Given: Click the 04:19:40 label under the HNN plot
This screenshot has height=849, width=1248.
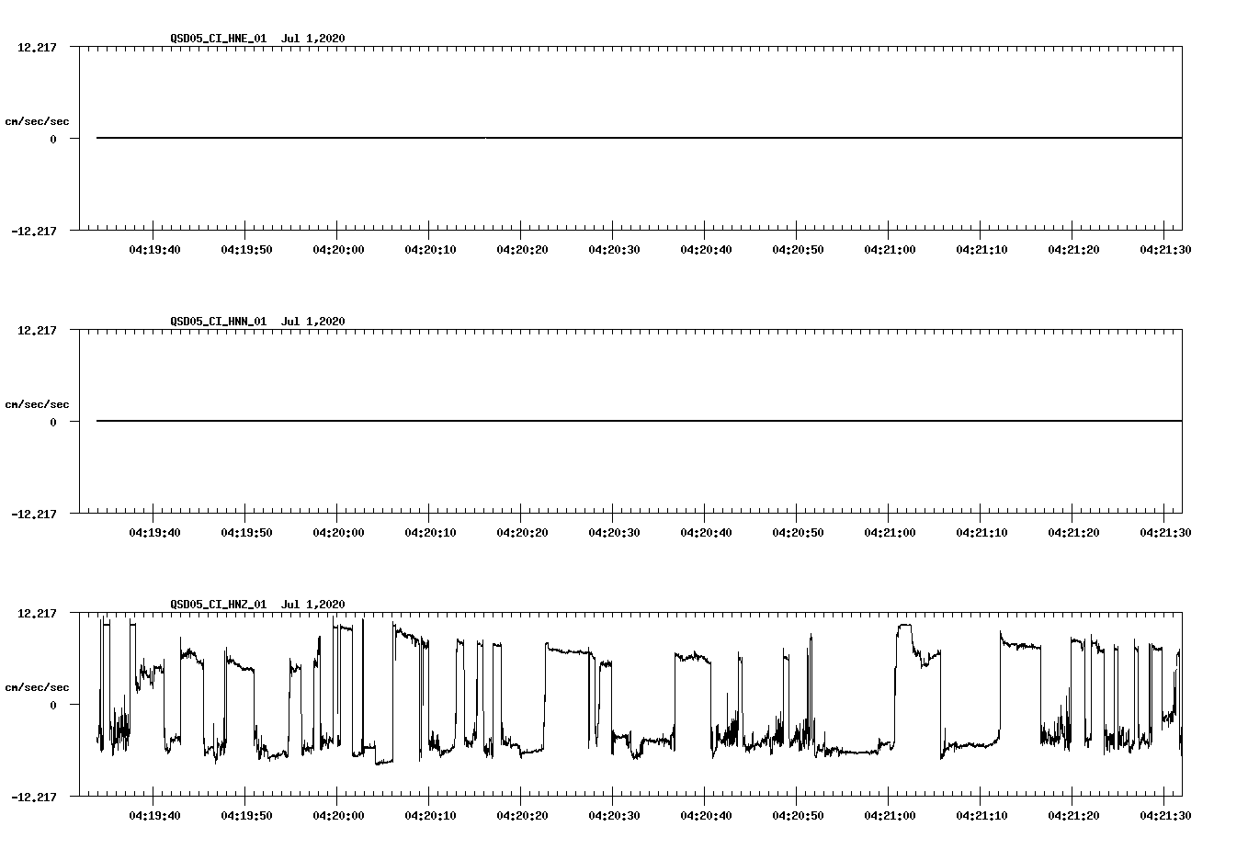Looking at the screenshot, I should pyautogui.click(x=154, y=532).
